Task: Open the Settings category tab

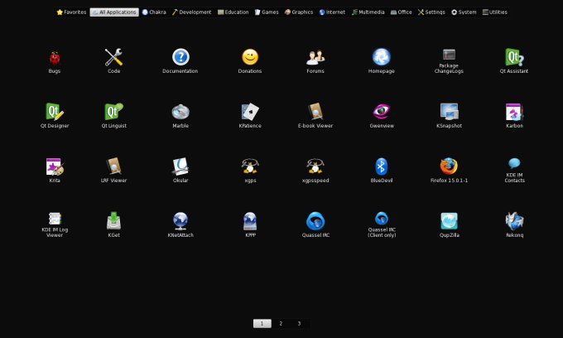Action: click(431, 12)
